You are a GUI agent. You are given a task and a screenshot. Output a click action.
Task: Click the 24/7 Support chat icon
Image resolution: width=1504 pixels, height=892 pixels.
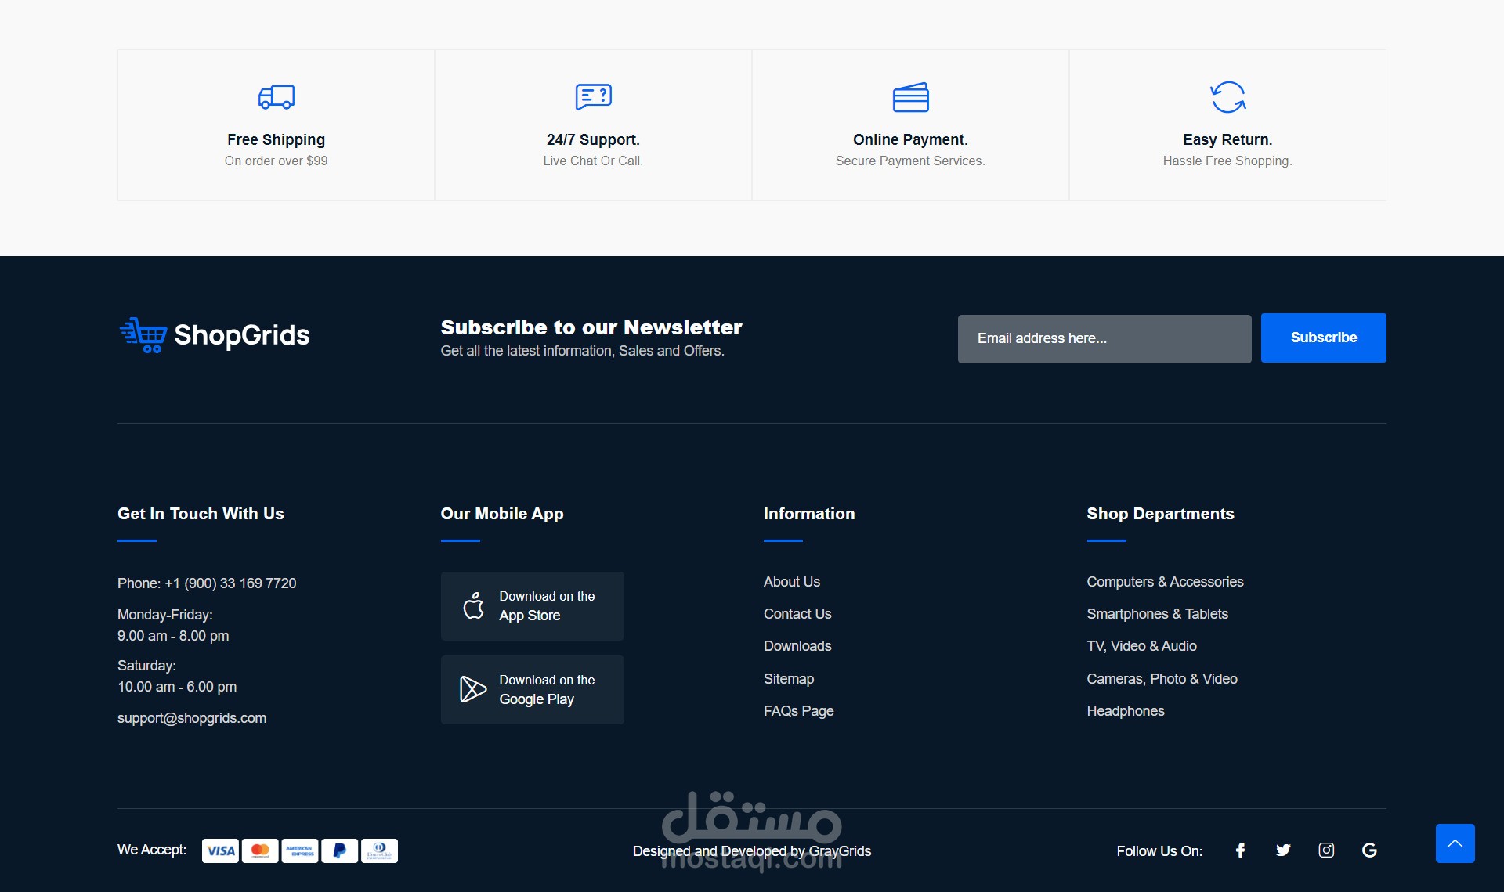[x=593, y=97]
